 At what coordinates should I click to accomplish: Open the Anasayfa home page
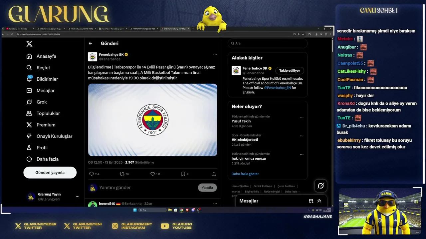pyautogui.click(x=41, y=56)
